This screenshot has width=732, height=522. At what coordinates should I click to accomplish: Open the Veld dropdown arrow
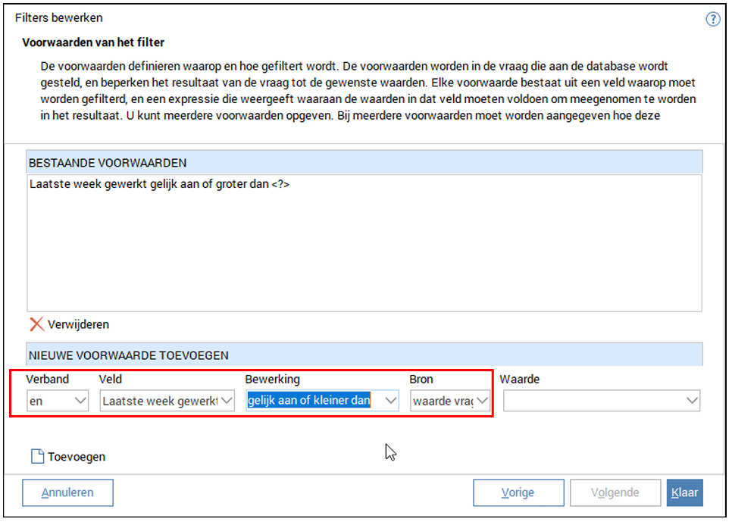227,401
